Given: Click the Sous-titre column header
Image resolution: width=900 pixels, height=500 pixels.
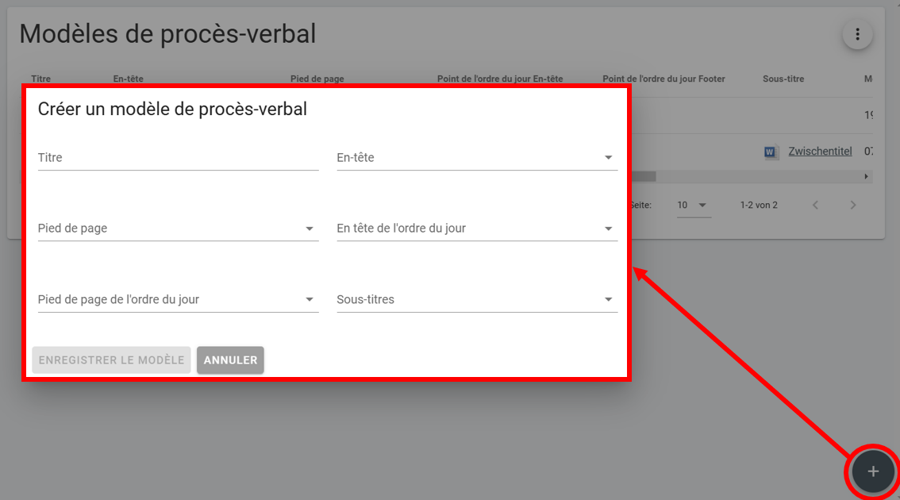Looking at the screenshot, I should (x=783, y=79).
